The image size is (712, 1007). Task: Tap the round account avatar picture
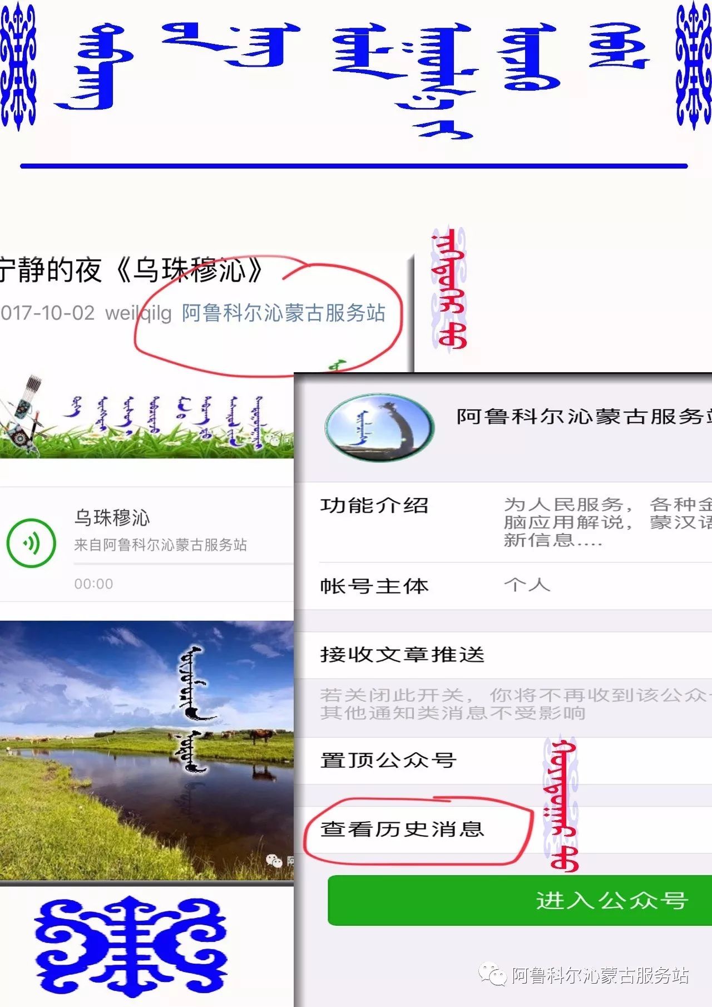point(379,428)
